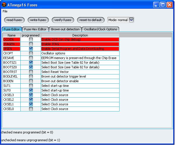Click 'Brown out detector trigger level' description

[x=80, y=76]
